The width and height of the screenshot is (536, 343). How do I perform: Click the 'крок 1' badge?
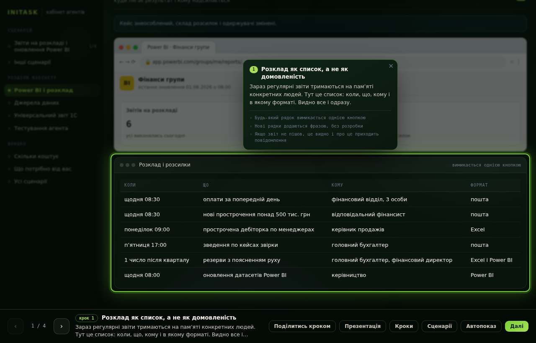[87, 318]
